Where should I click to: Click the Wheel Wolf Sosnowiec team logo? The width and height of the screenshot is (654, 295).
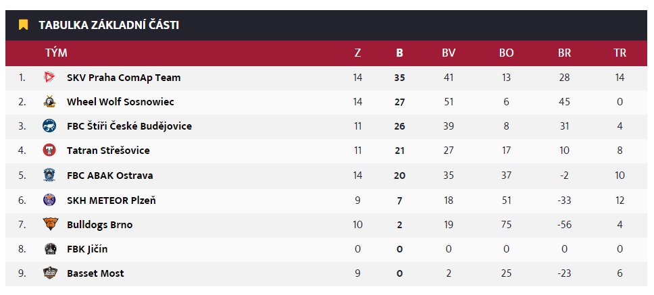pyautogui.click(x=49, y=102)
